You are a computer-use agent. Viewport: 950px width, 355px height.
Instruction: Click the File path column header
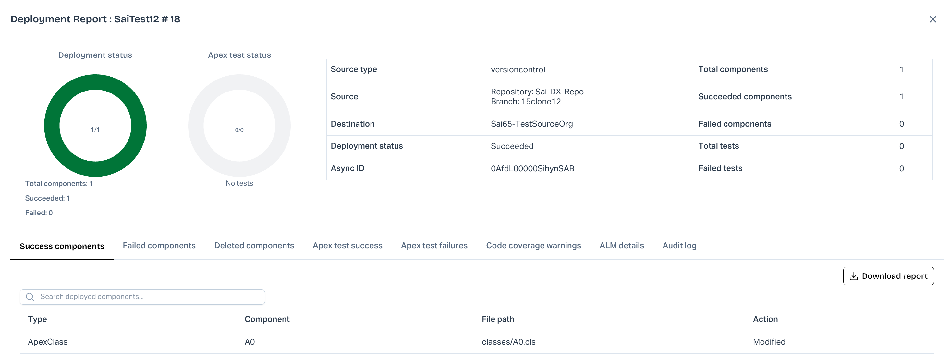[497, 319]
